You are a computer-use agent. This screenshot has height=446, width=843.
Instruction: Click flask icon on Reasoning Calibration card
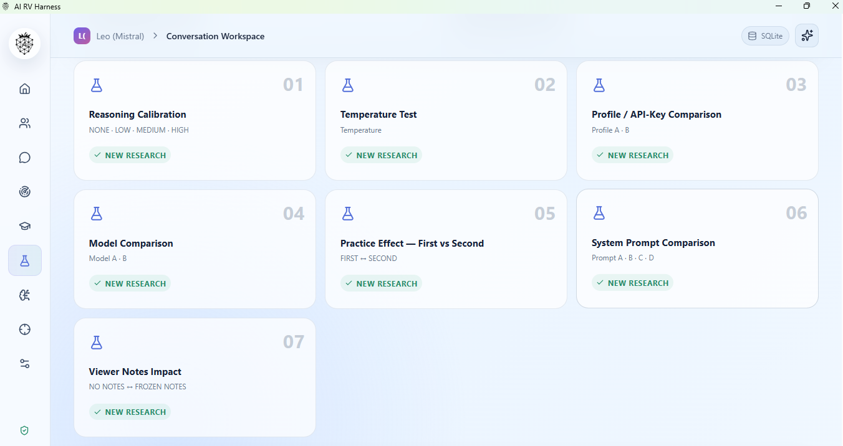pos(96,85)
